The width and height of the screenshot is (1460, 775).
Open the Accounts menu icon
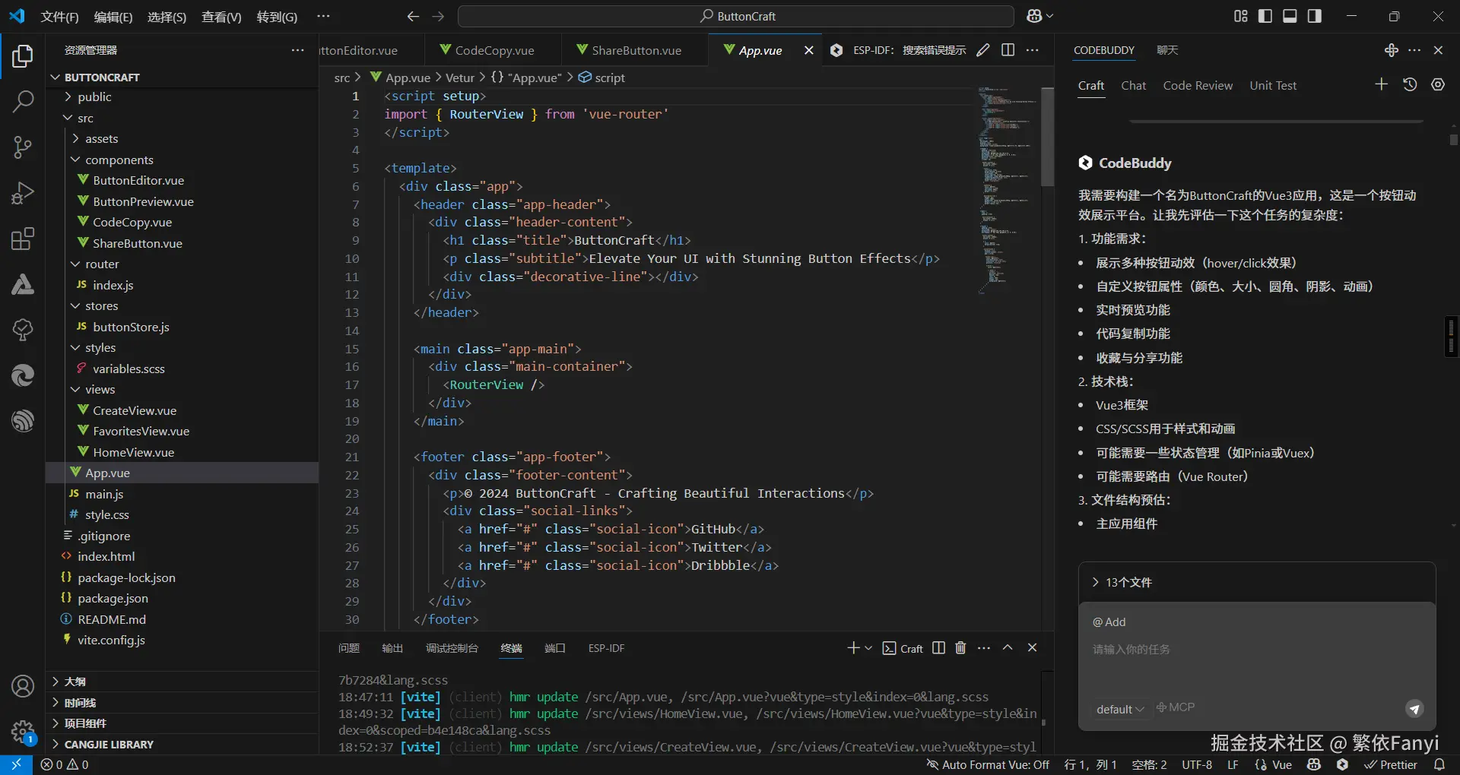point(23,686)
